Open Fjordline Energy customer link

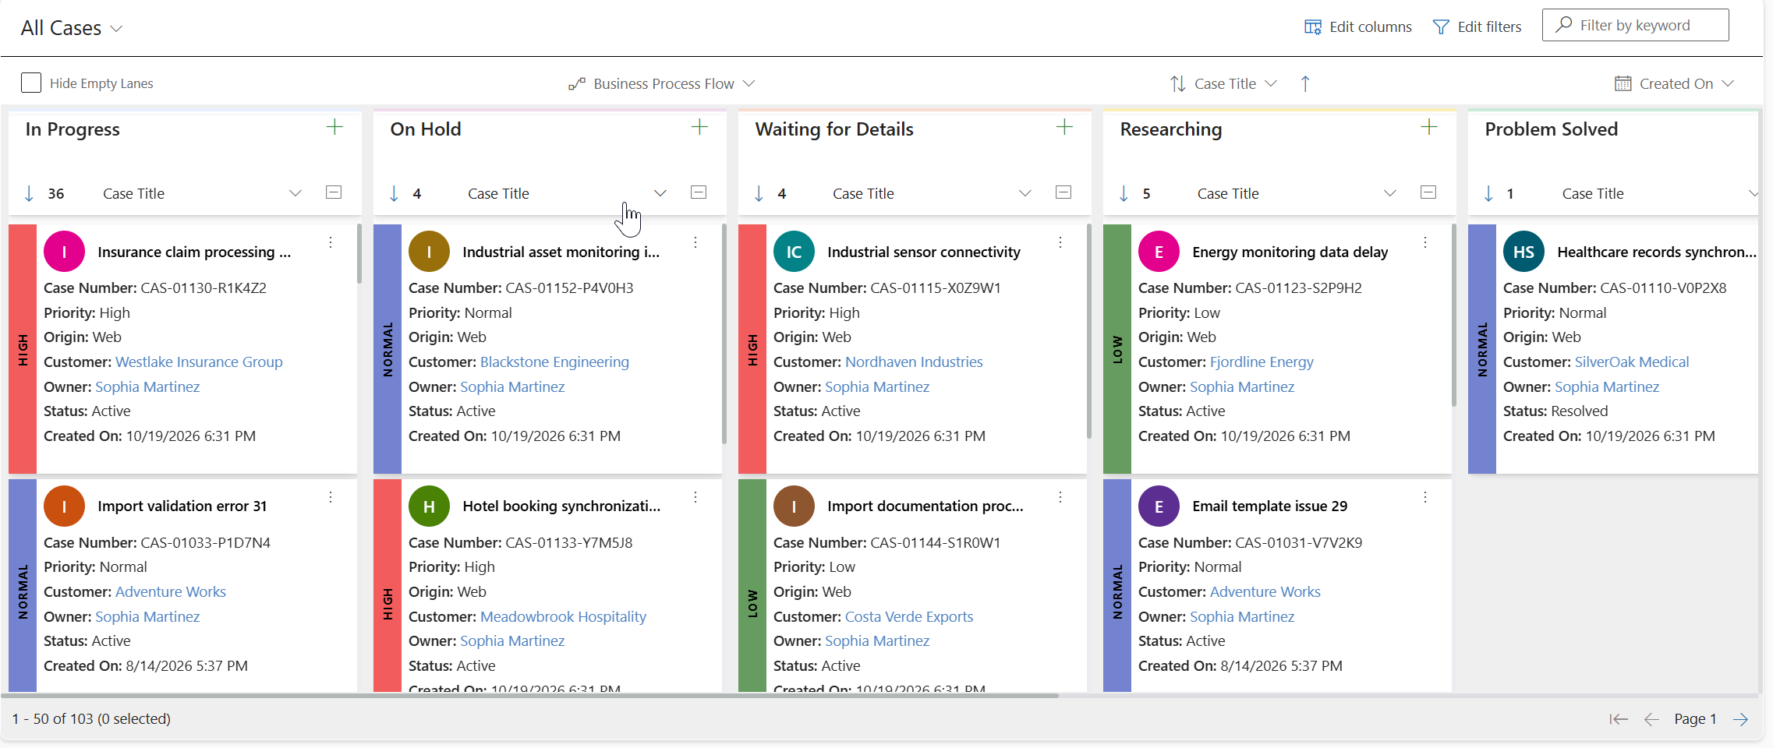1262,362
